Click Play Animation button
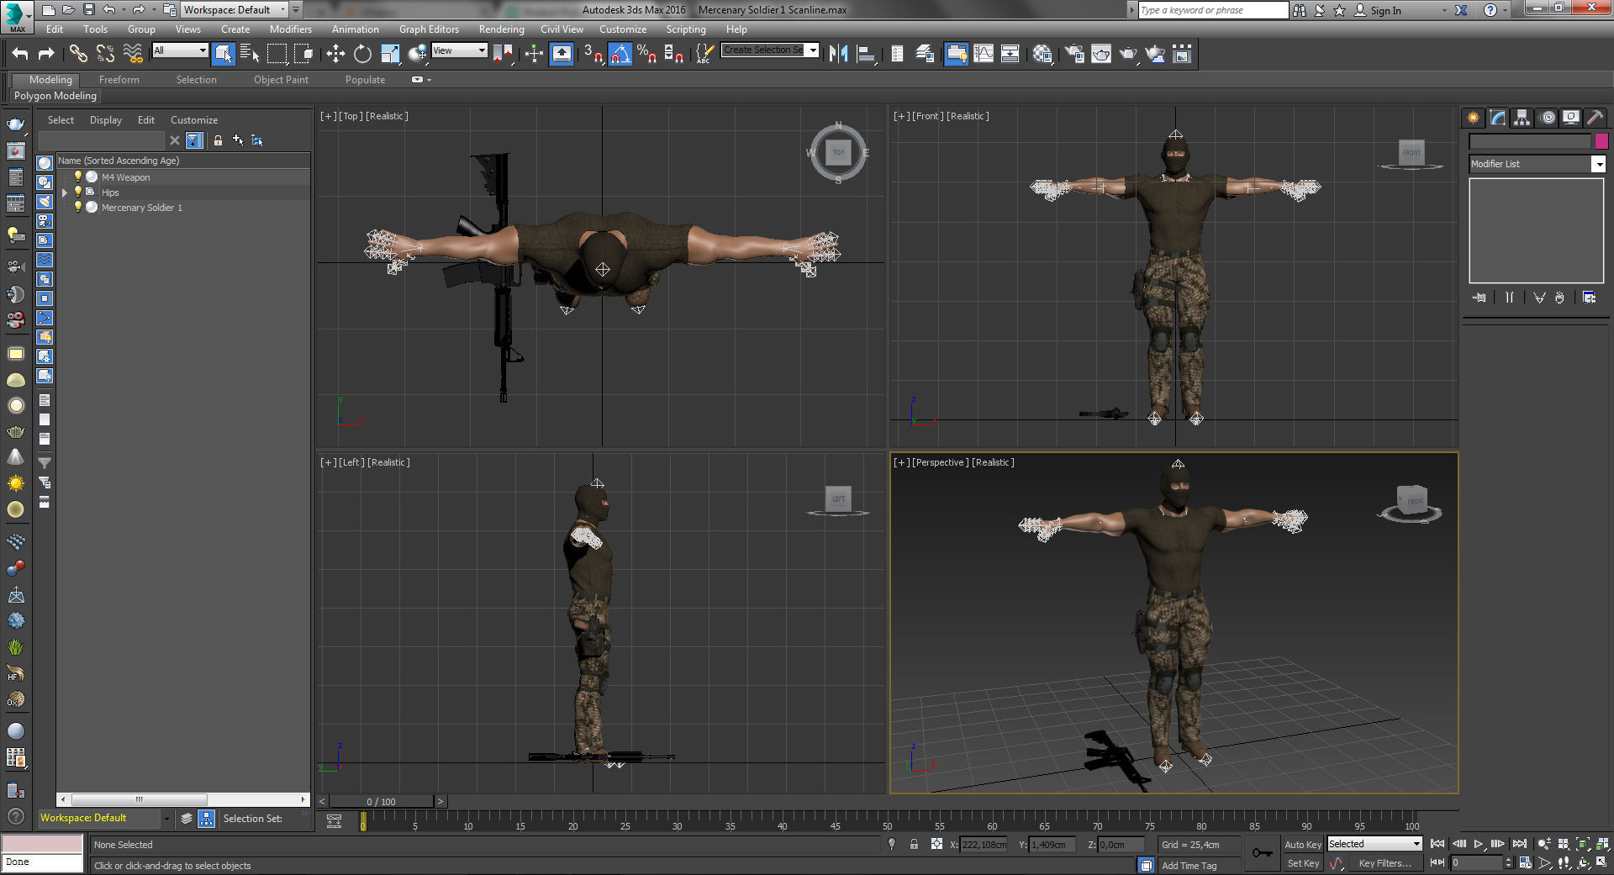 pos(1478,844)
